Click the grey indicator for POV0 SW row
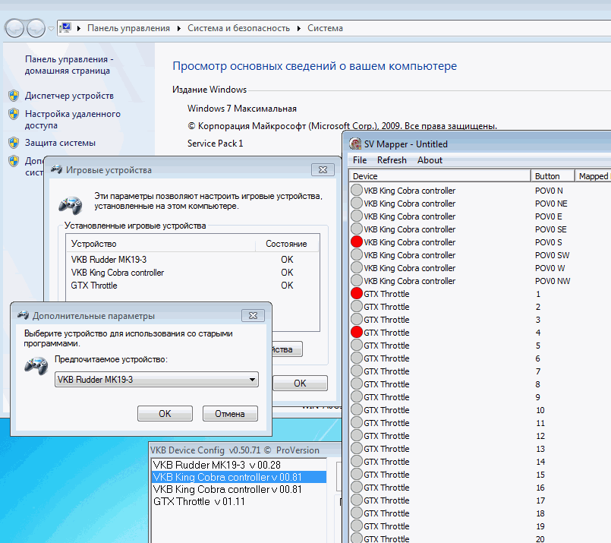611x543 pixels. tap(357, 254)
